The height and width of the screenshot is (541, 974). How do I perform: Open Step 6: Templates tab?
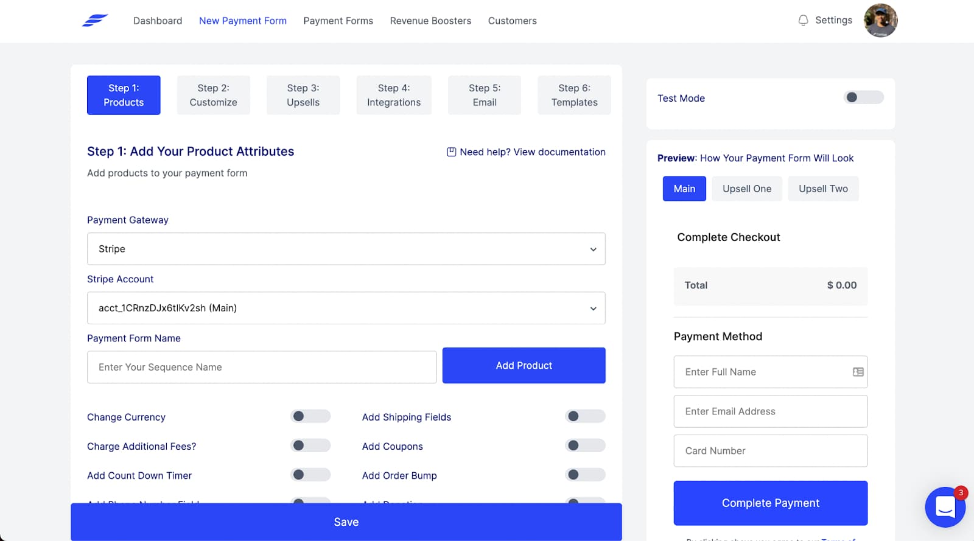574,95
